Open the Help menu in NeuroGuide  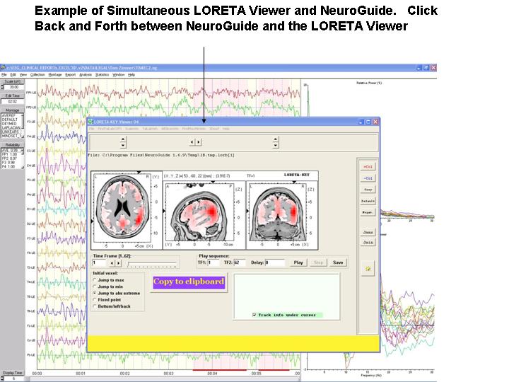pos(131,75)
